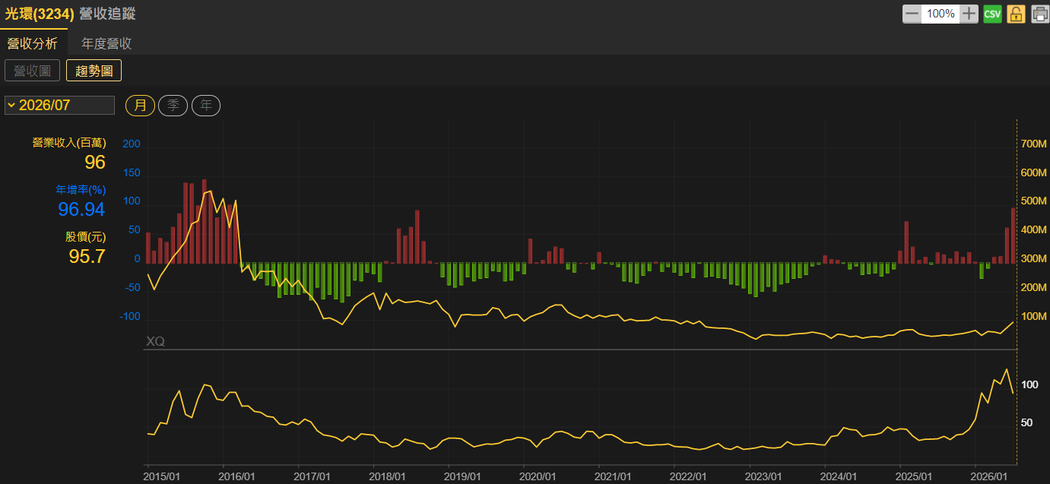Click the revenue value 96

95,162
